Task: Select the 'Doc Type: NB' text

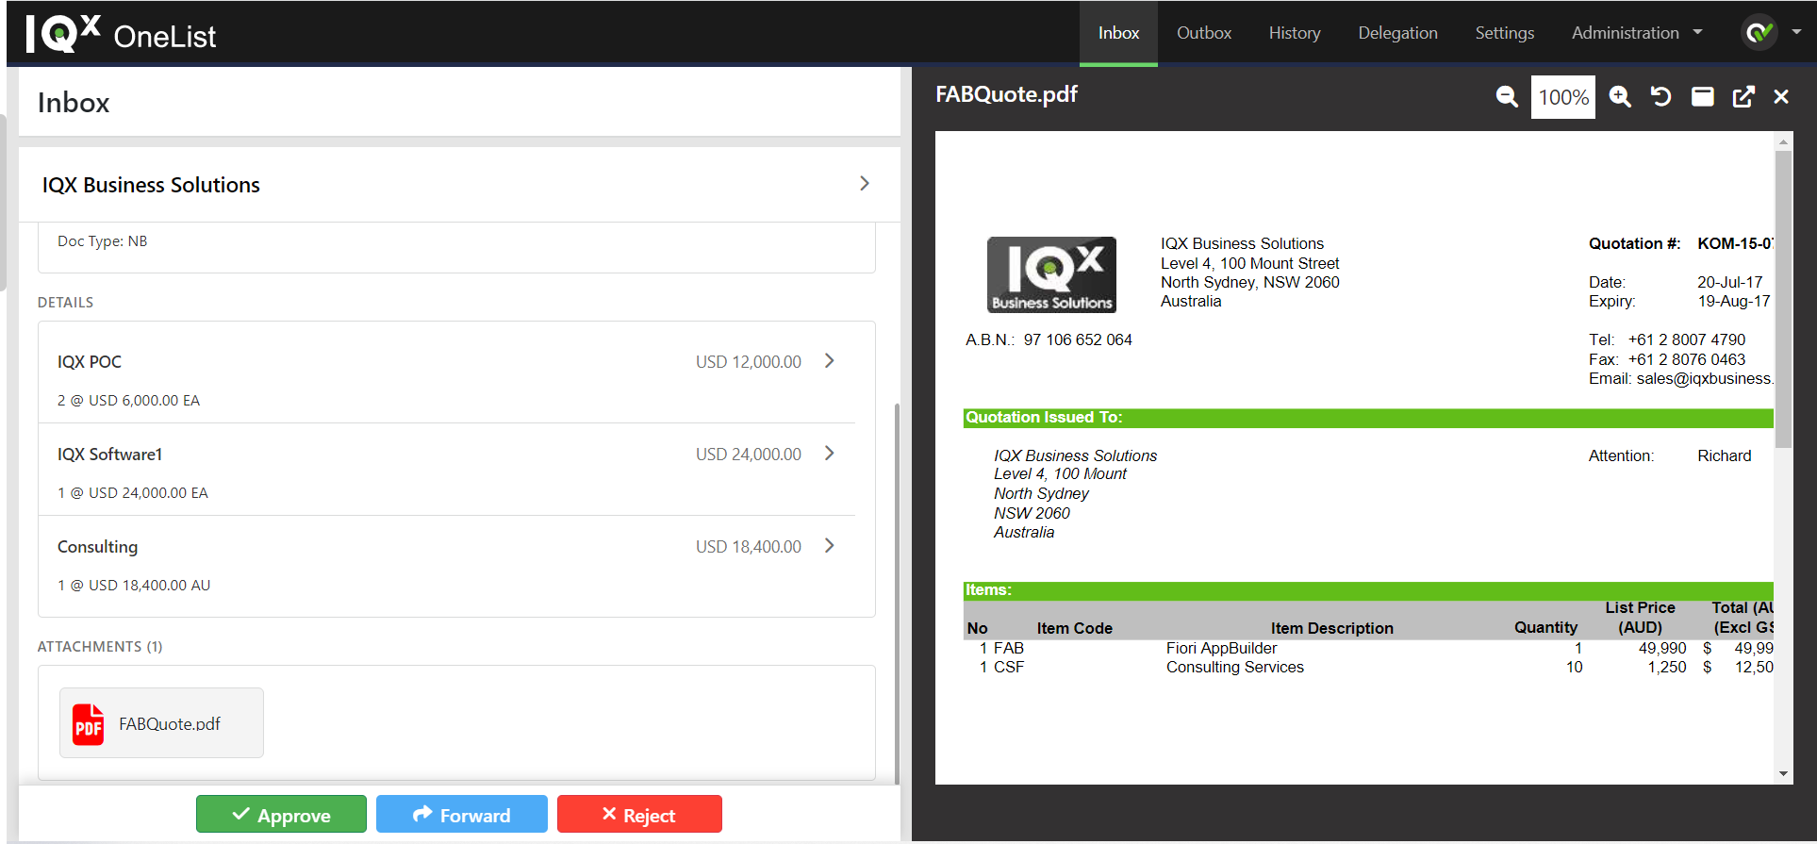Action: click(x=102, y=241)
